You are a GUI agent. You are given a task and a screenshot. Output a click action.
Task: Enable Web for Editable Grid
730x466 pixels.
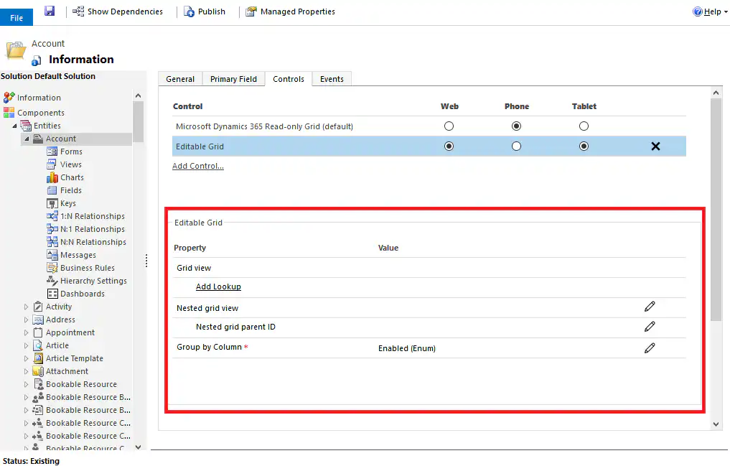pos(449,146)
